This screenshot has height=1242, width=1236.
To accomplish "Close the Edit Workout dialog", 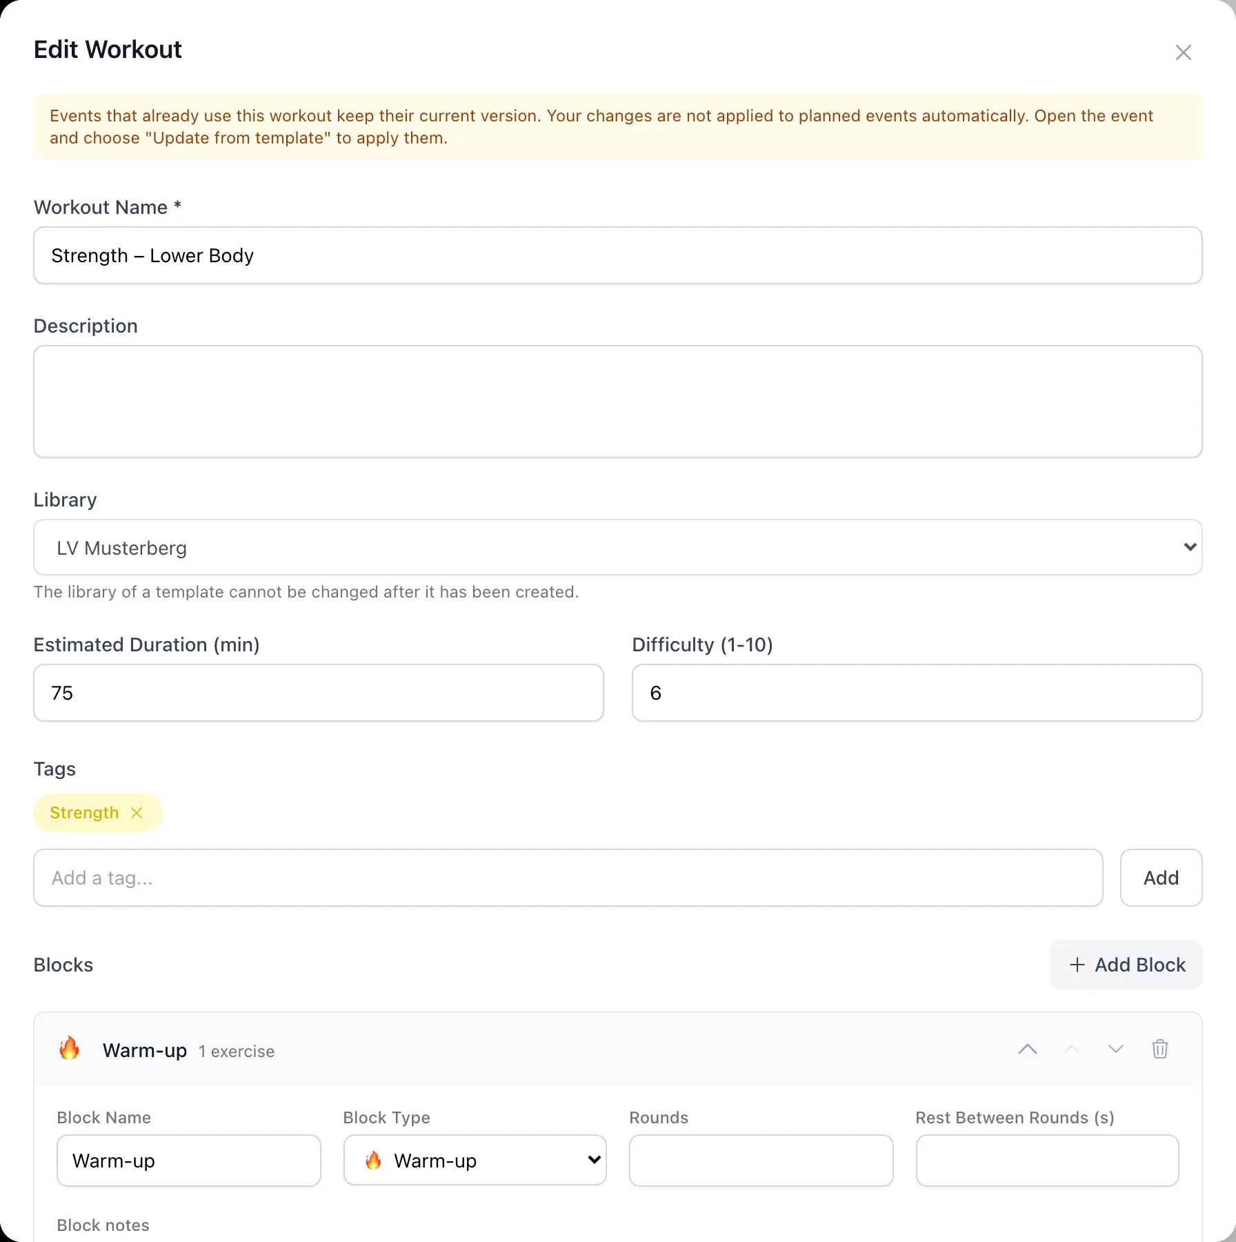I will 1183,52.
